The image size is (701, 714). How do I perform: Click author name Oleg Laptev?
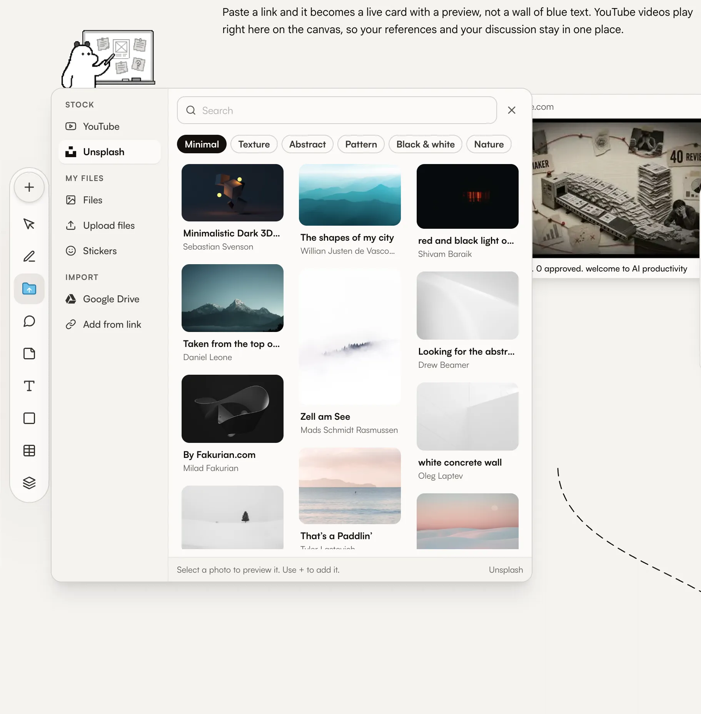[441, 476]
